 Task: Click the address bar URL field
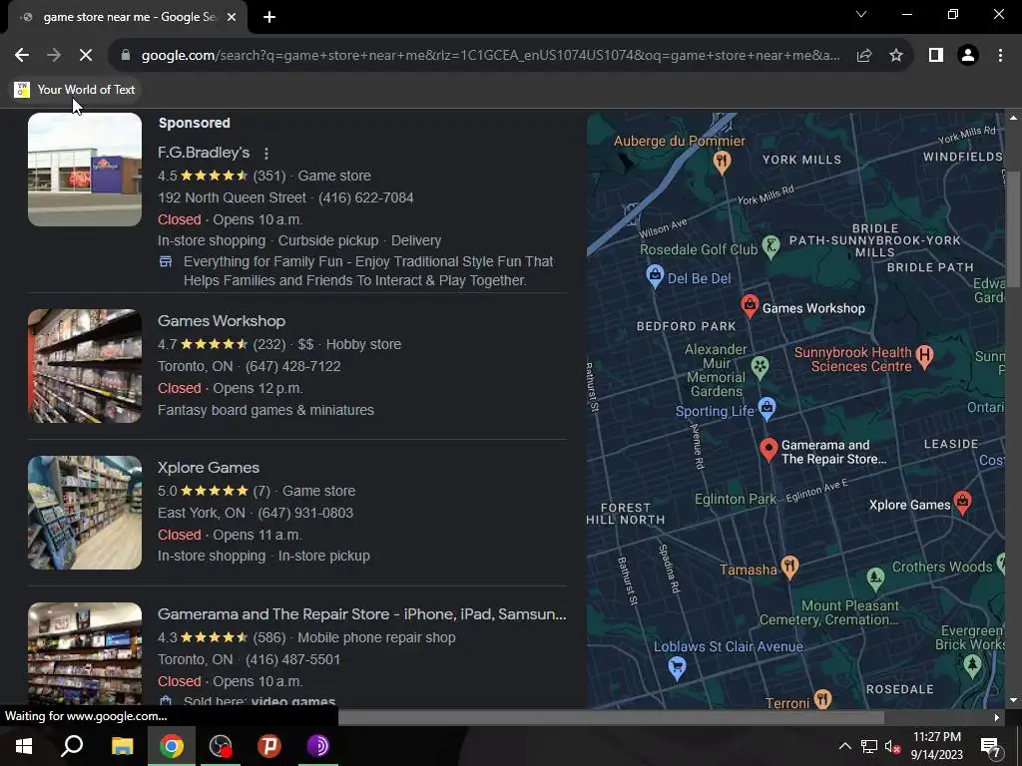pyautogui.click(x=490, y=56)
